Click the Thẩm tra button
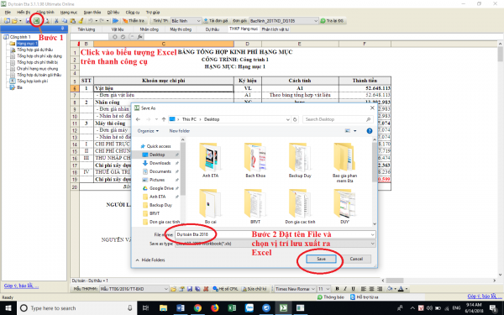The image size is (504, 315). pos(134,20)
